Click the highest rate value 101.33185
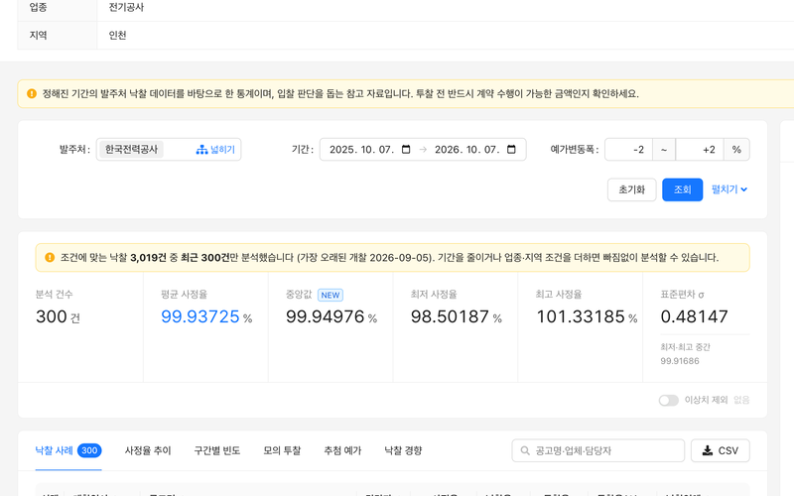 coord(581,316)
